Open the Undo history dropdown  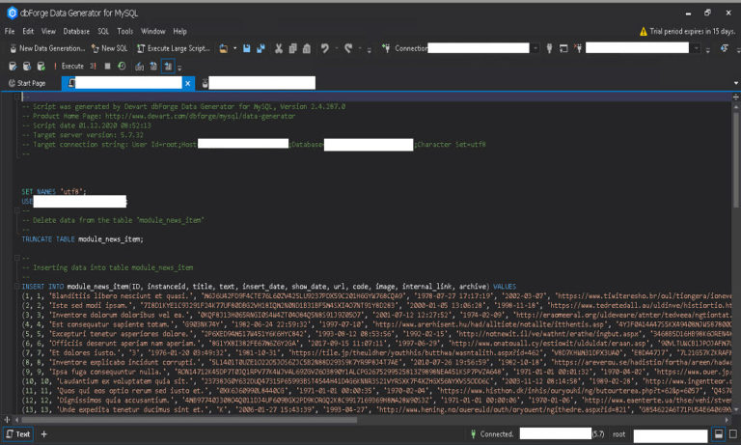pyautogui.click(x=337, y=48)
